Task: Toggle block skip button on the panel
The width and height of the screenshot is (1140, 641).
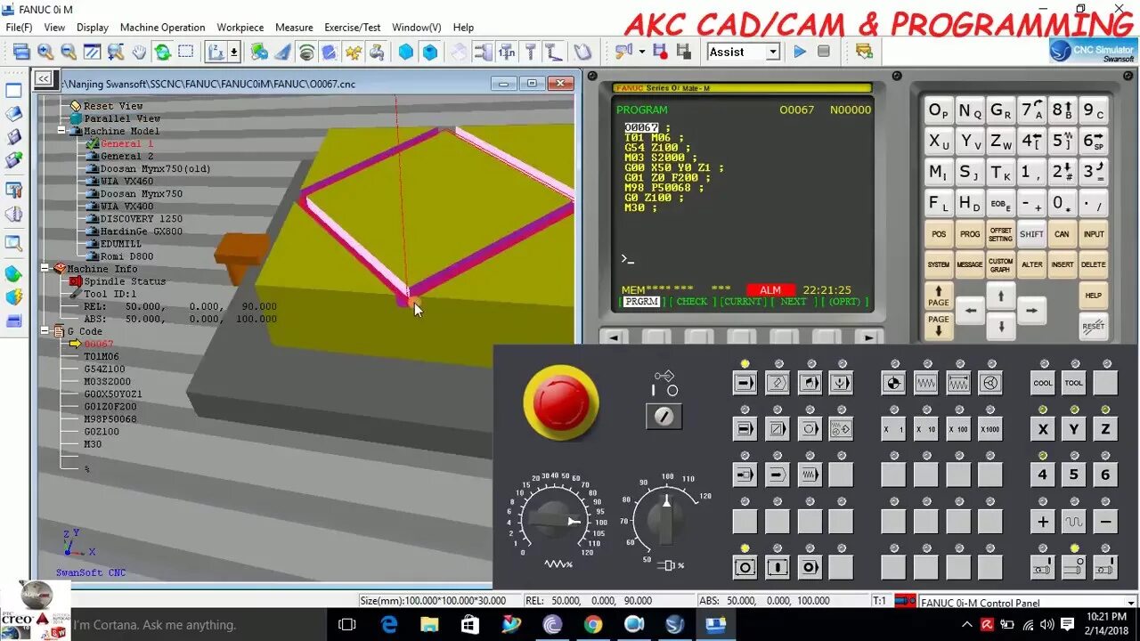Action: (777, 429)
